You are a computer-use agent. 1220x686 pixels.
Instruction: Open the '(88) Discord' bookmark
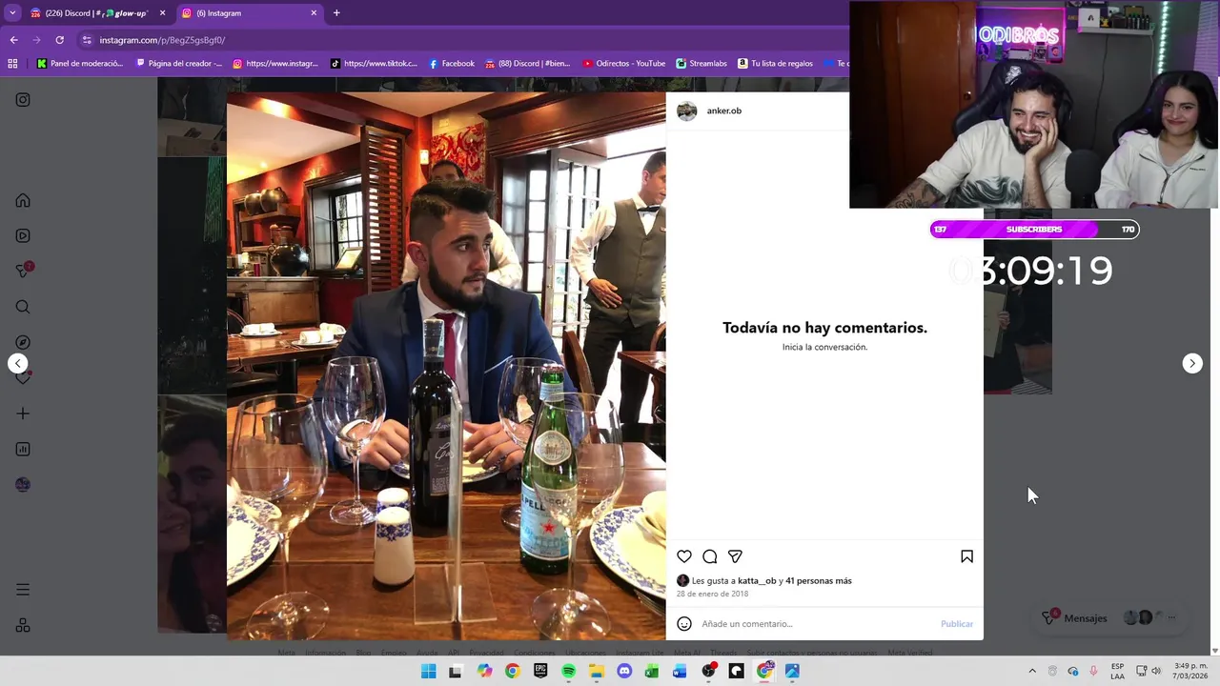pos(527,64)
